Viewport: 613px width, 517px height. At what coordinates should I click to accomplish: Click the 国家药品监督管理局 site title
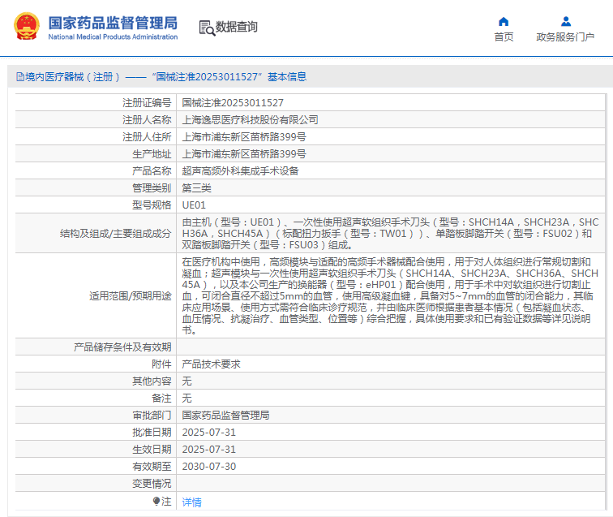tap(112, 23)
